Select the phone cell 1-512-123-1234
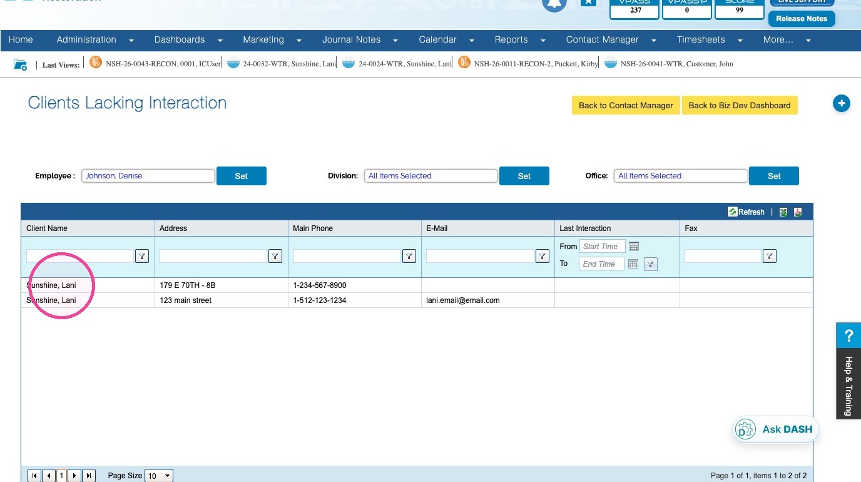 point(319,300)
